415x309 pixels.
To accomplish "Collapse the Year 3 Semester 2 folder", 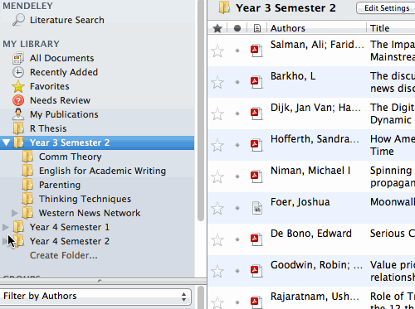I will pos(6,142).
